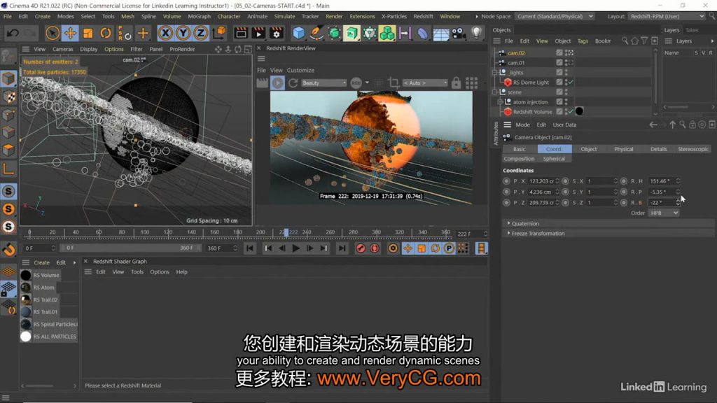This screenshot has width=717, height=403.
Task: Select the Spline Pen tool icon
Action: 316,33
